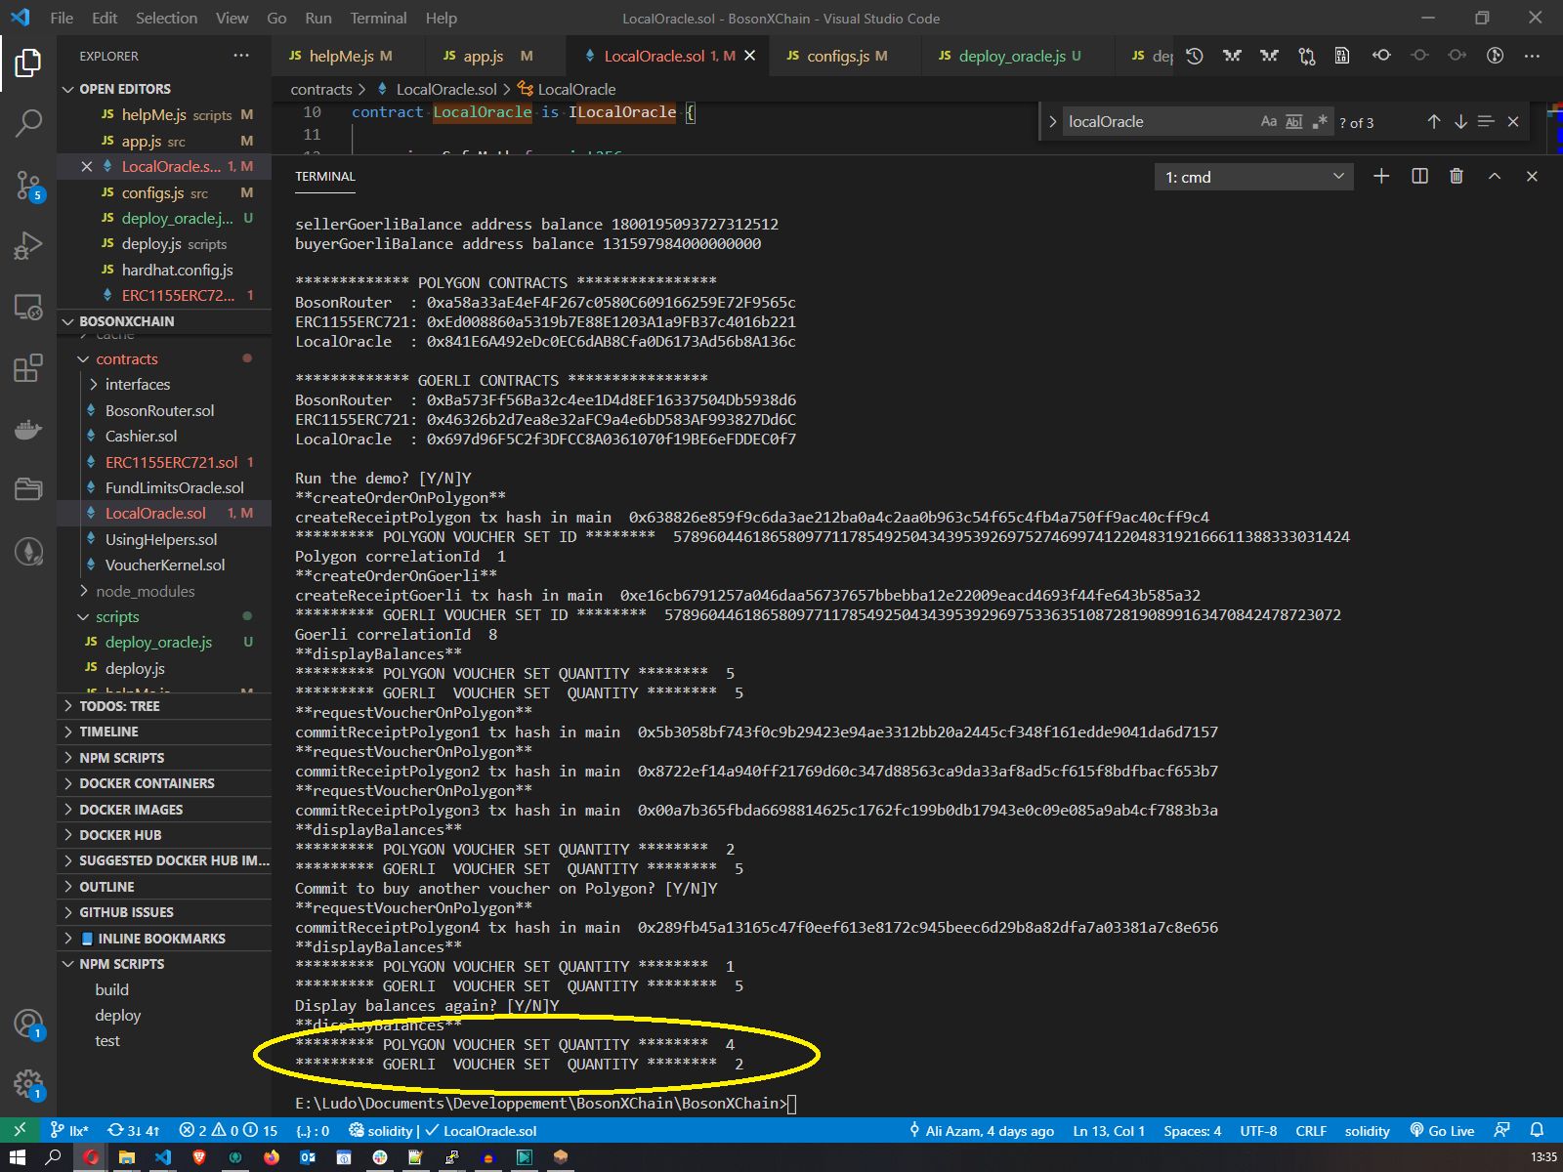
Task: Kill terminal with the trash icon
Action: [1457, 176]
